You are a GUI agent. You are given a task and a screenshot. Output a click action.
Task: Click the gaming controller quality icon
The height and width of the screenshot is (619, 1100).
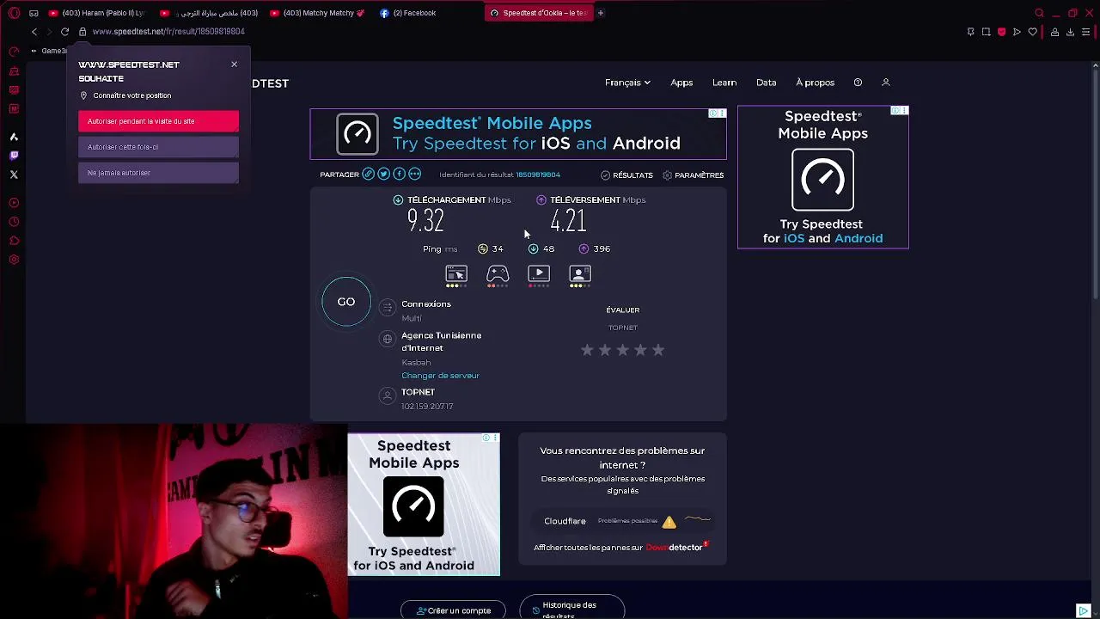[498, 275]
